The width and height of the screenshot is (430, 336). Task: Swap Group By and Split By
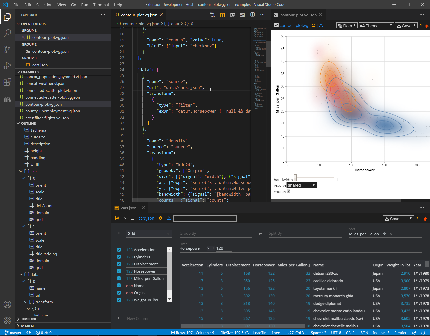tap(260, 234)
